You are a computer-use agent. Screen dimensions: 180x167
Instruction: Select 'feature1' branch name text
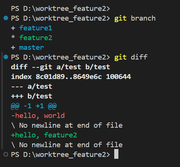pos(36,28)
